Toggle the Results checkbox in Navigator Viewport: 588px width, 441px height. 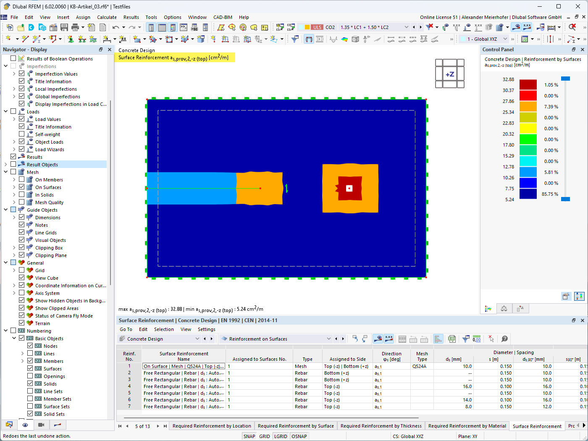(x=13, y=157)
